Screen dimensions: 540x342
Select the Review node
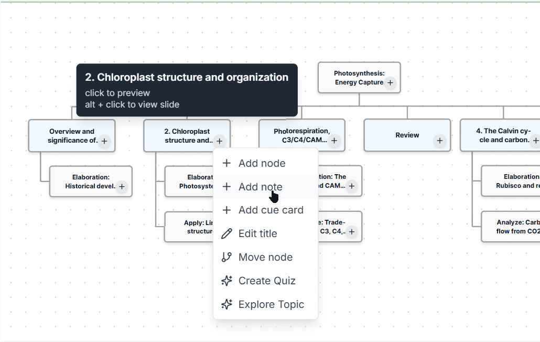pyautogui.click(x=407, y=135)
